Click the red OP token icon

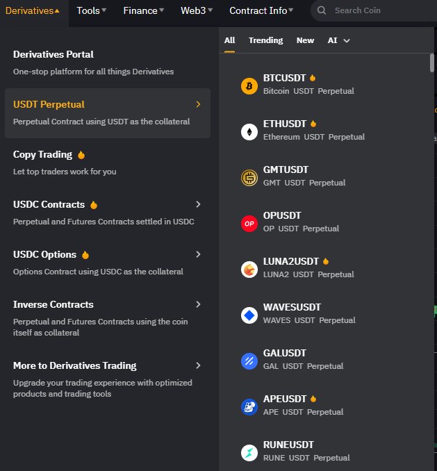[249, 224]
